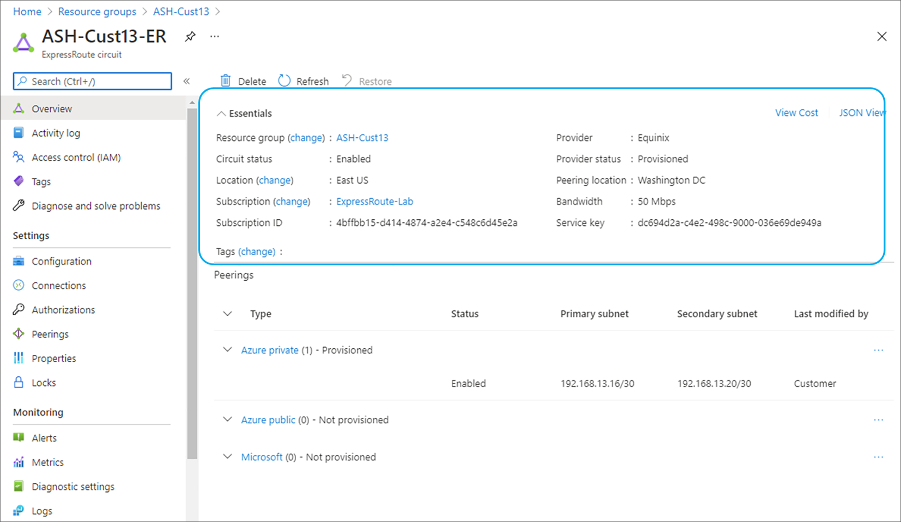
Task: Click View Cost link
Action: (796, 113)
